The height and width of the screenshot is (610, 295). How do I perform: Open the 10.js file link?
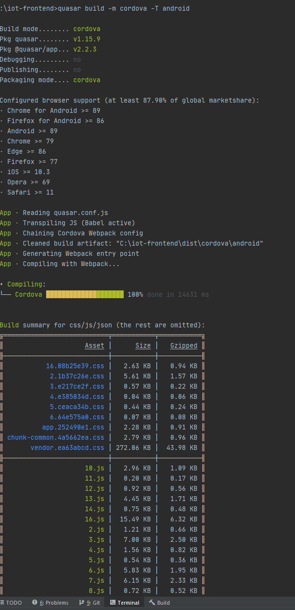point(94,468)
